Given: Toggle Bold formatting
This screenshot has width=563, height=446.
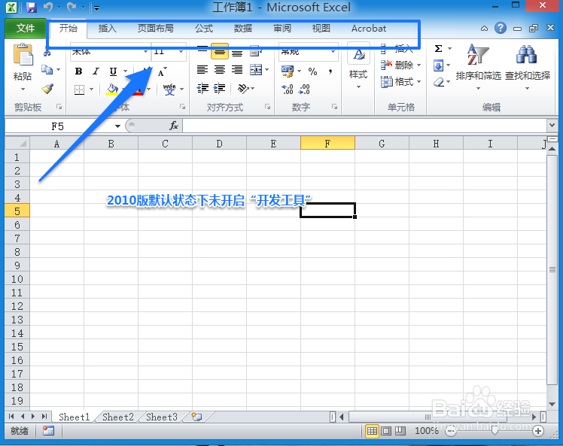Looking at the screenshot, I should pyautogui.click(x=78, y=71).
